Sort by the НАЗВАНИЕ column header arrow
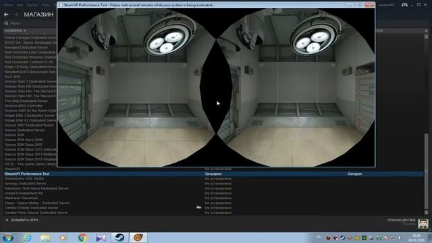The image size is (432, 243). (x=24, y=30)
